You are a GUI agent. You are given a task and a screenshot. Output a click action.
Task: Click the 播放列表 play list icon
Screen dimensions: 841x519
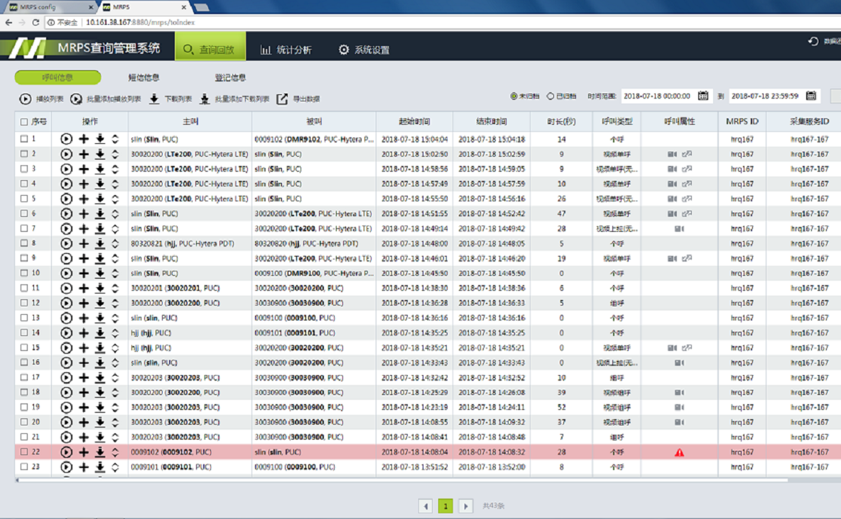26,99
